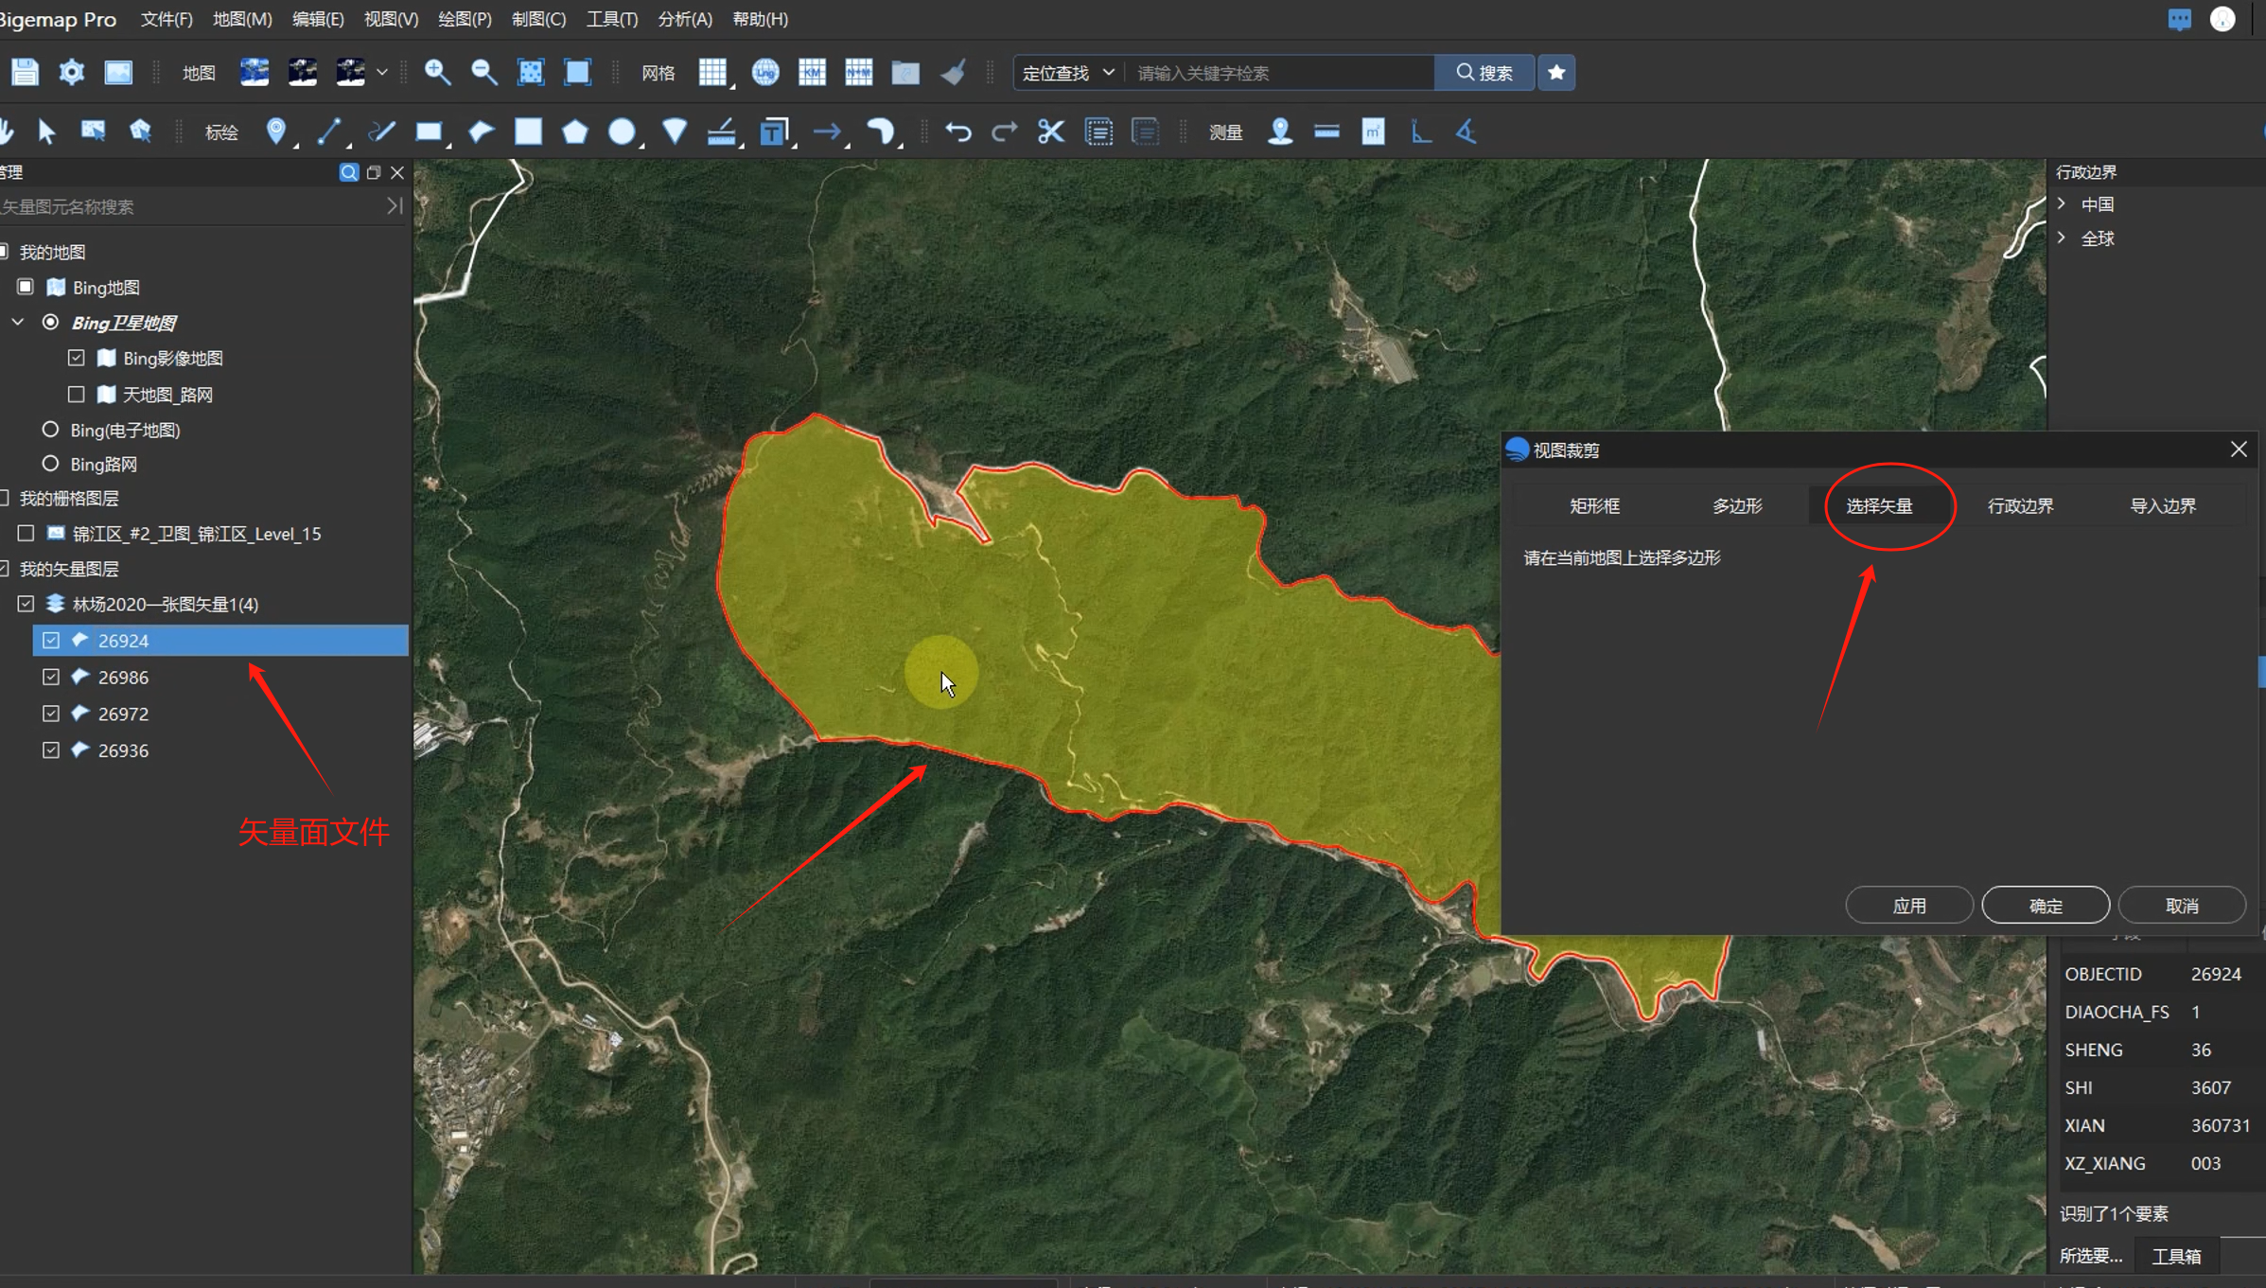Open the Lng coordinate grid tool
This screenshot has height=1288, width=2266.
pos(764,72)
